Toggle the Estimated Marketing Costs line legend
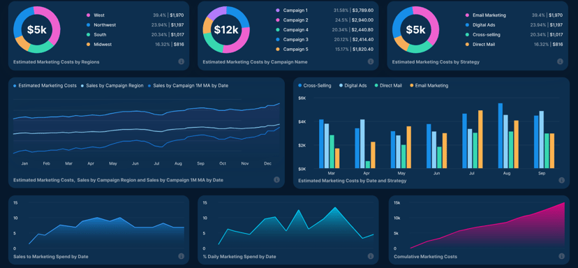Image resolution: width=578 pixels, height=268 pixels. pyautogui.click(x=45, y=86)
